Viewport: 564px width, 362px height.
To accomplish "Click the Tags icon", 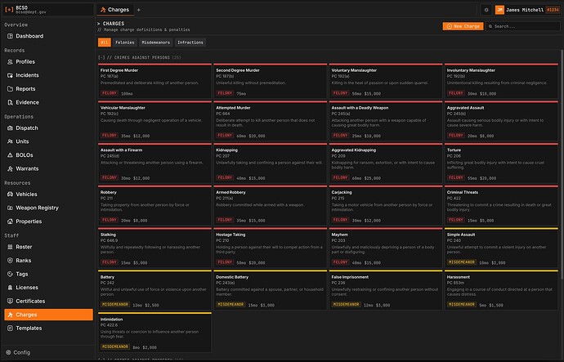I will (10, 274).
